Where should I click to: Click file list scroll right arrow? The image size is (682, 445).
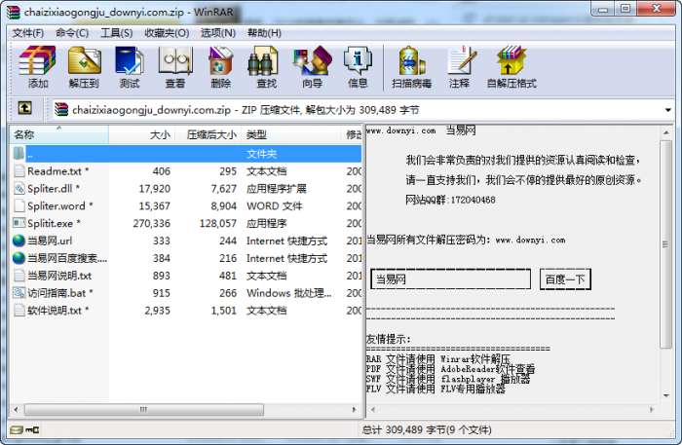tap(355, 409)
